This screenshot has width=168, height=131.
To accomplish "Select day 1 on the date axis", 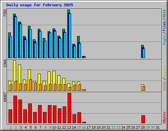I will (11, 127).
